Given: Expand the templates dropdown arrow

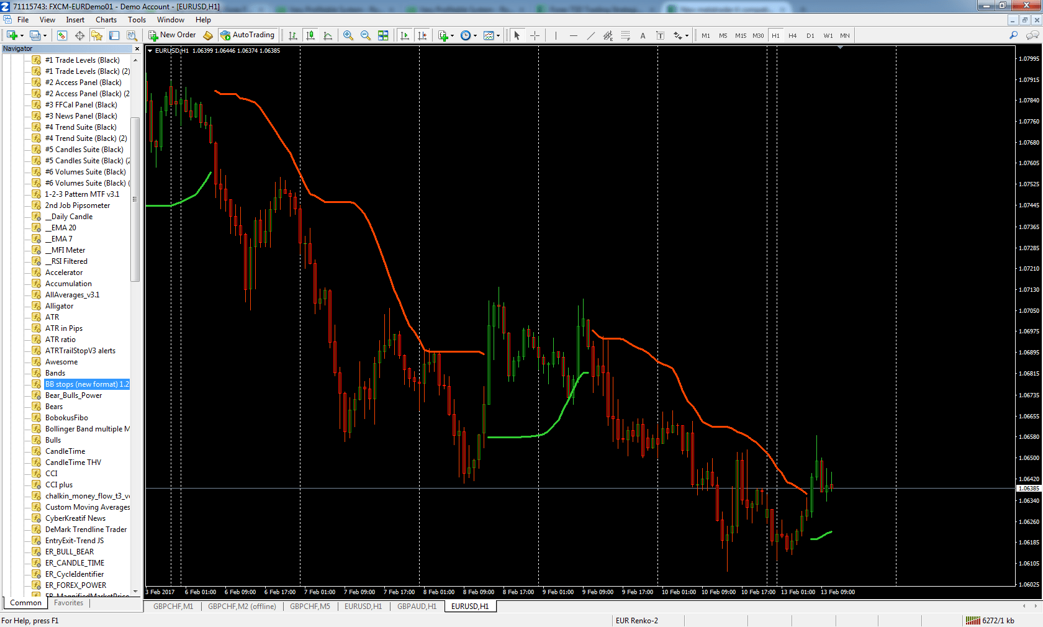Looking at the screenshot, I should point(498,35).
